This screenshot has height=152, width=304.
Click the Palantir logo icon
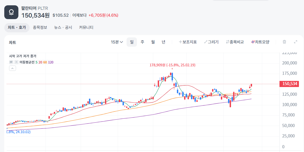11,12
